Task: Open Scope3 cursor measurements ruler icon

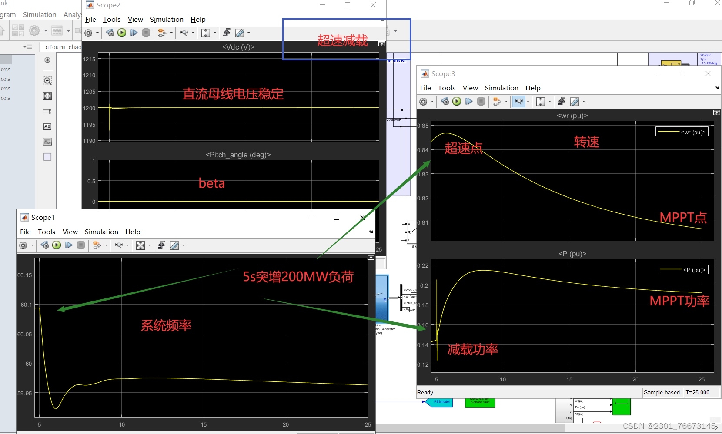Action: pyautogui.click(x=575, y=102)
